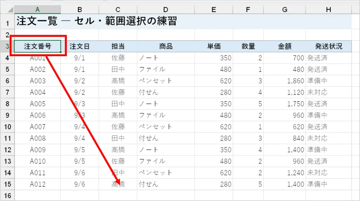Select cell containing A003
The width and height of the screenshot is (360, 201).
(x=37, y=81)
